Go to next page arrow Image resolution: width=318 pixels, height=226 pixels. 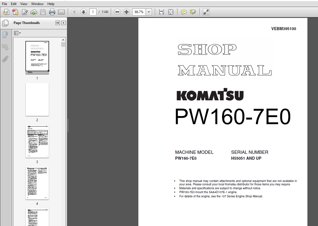pyautogui.click(x=83, y=12)
